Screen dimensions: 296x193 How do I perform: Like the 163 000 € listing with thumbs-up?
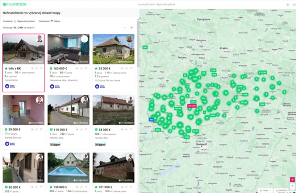[x=81, y=68]
